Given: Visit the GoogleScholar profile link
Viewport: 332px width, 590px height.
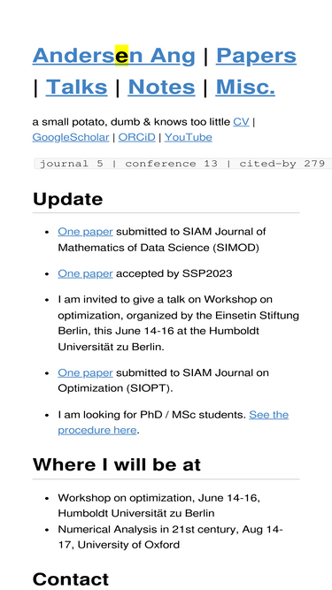Looking at the screenshot, I should point(71,137).
